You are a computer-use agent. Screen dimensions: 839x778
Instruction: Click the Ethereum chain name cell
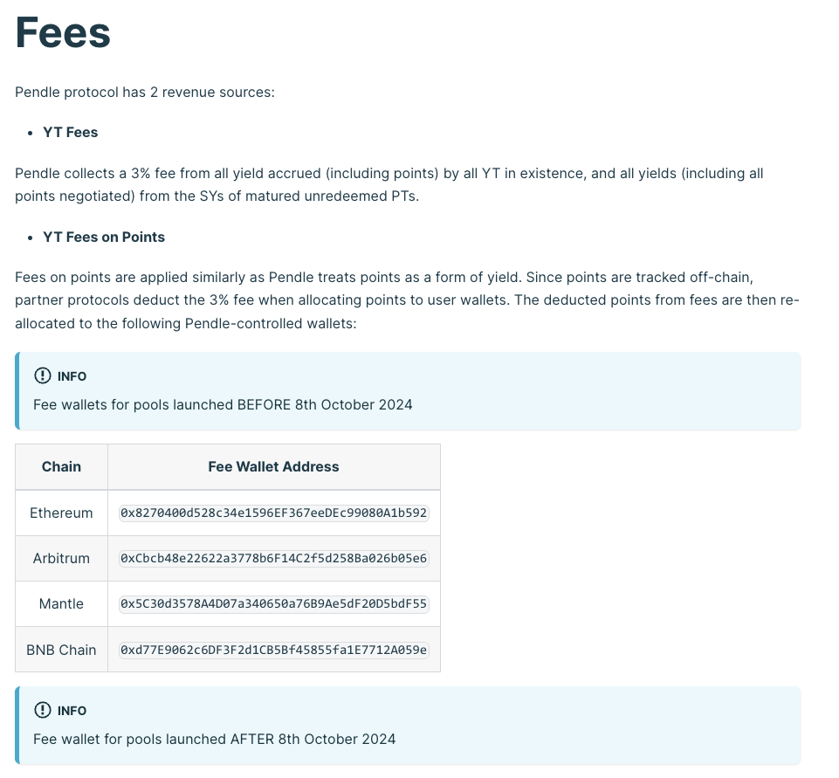click(61, 513)
